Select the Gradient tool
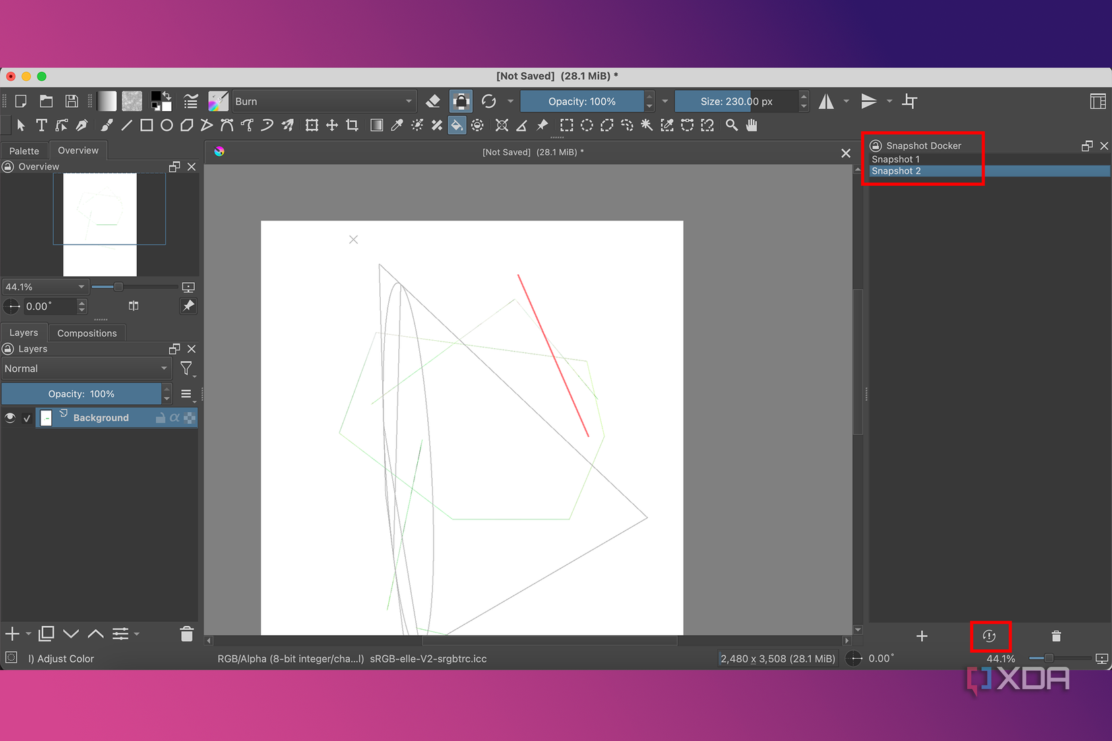The height and width of the screenshot is (741, 1112). tap(377, 125)
